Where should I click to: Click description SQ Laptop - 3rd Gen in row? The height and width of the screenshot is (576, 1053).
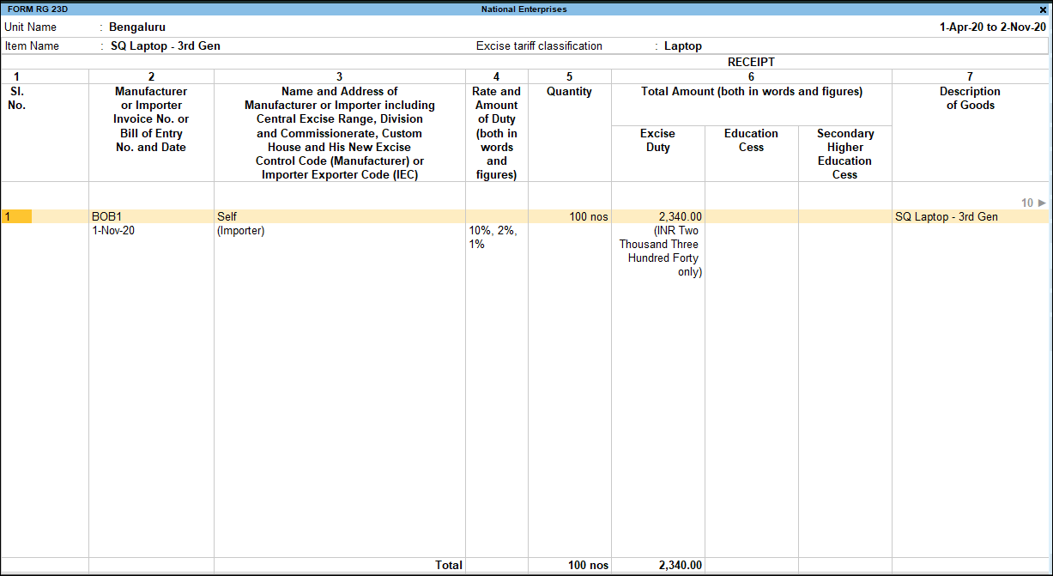[947, 217]
